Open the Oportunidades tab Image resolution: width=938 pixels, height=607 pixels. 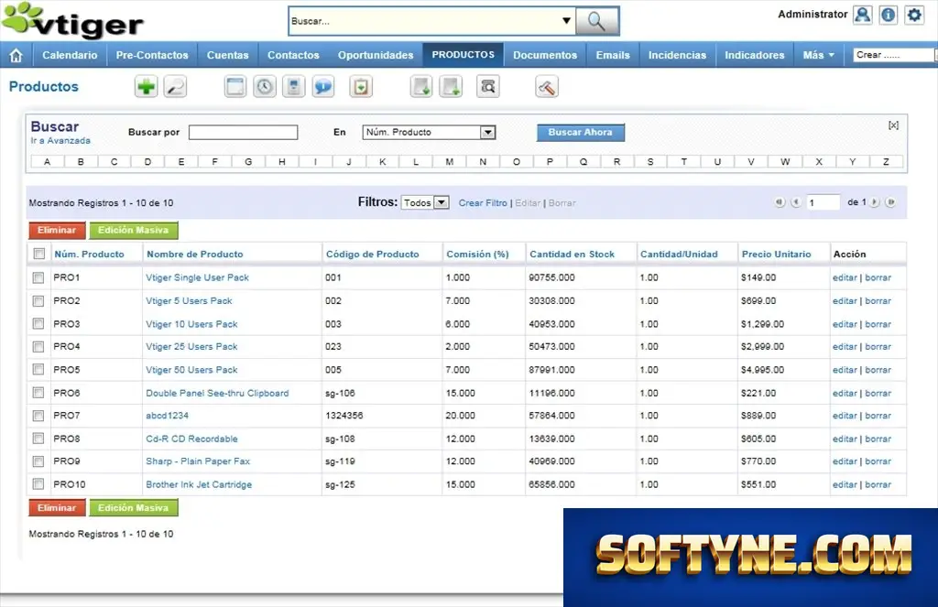click(376, 56)
